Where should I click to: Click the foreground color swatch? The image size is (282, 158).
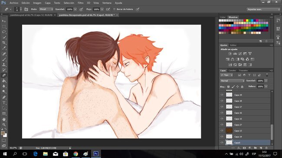[x=3, y=133]
